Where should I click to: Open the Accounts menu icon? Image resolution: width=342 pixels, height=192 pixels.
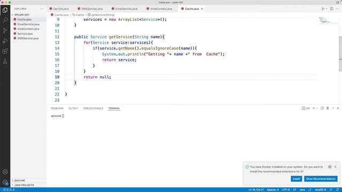click(5, 172)
